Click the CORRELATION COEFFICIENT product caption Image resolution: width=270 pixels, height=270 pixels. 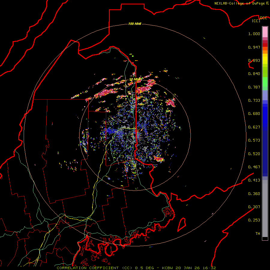point(94,268)
